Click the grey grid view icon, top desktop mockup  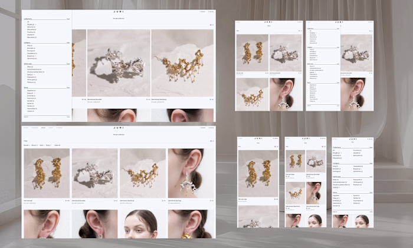(213, 25)
